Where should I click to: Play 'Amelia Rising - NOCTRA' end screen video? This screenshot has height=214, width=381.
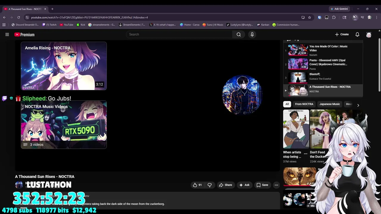click(x=64, y=66)
